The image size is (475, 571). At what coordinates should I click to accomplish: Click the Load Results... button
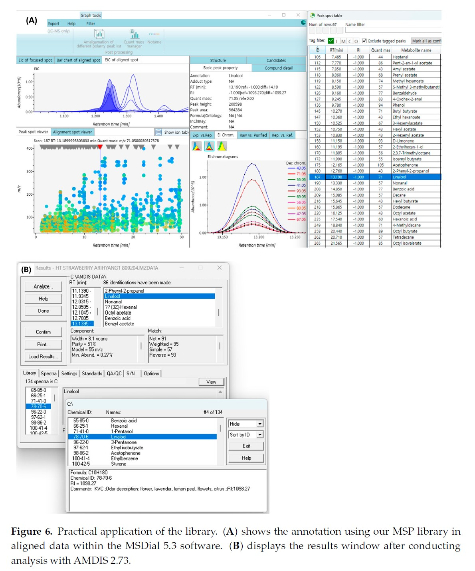(x=43, y=357)
